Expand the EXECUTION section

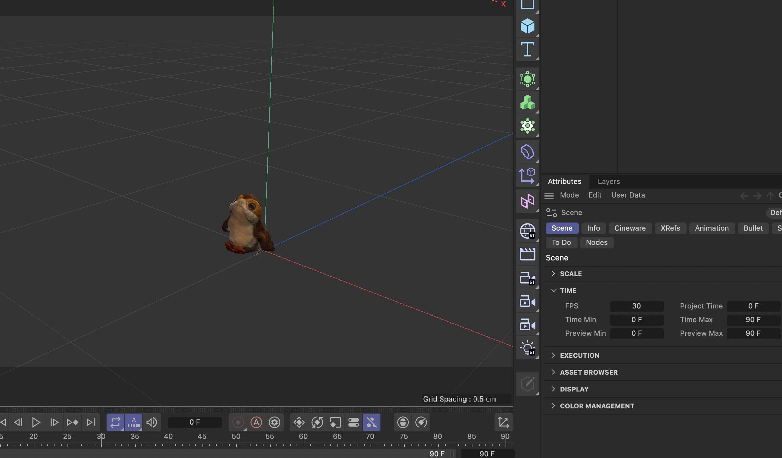[x=580, y=355]
